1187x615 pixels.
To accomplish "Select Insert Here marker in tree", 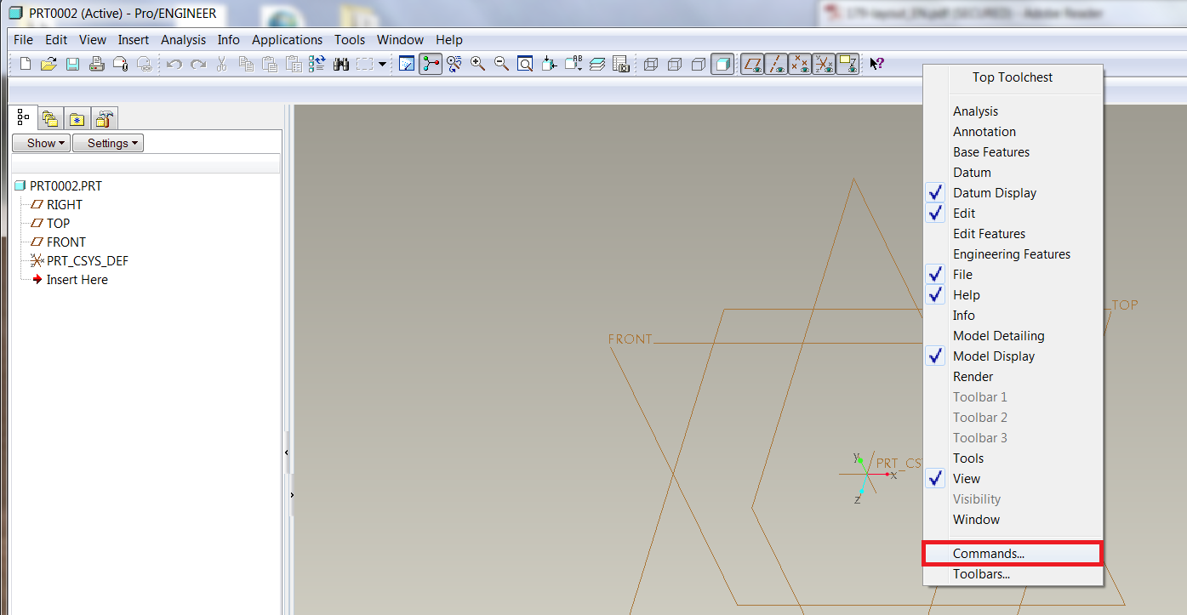I will click(x=70, y=280).
